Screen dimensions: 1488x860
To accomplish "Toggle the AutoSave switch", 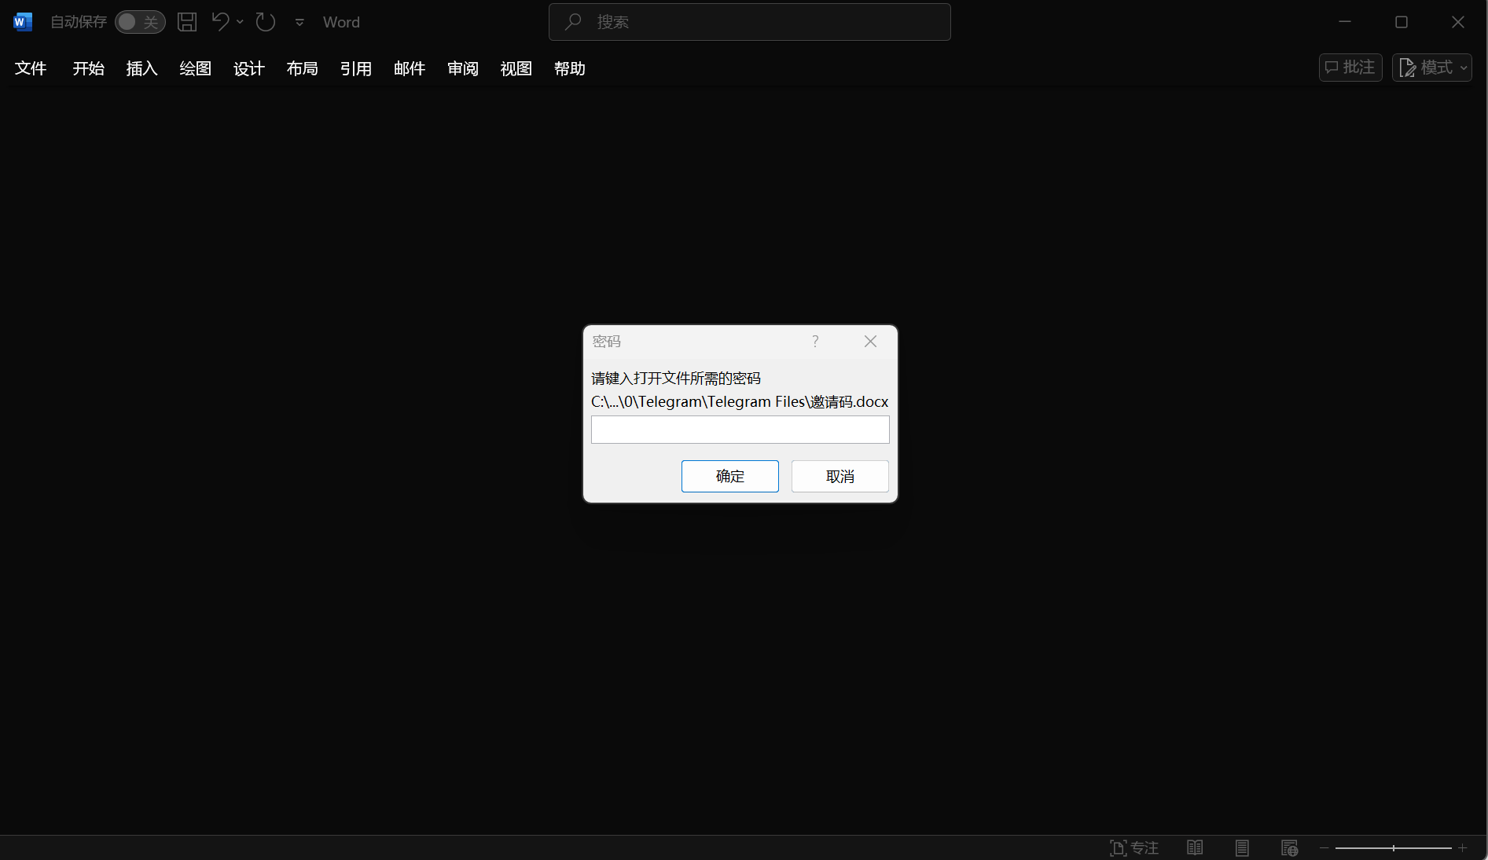I will 140,22.
